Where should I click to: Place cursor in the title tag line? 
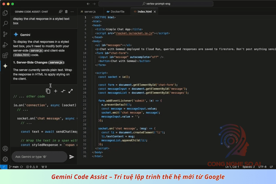tap(119, 29)
